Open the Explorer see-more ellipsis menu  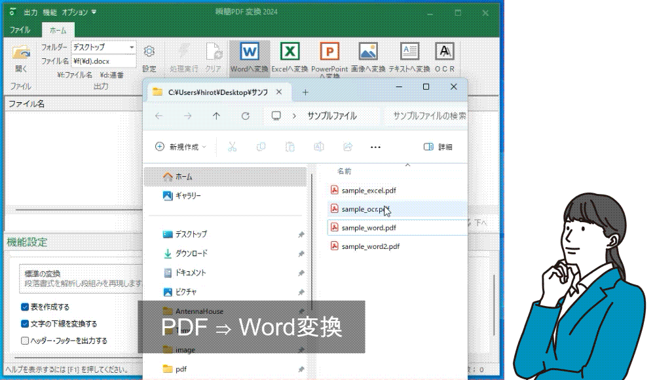(375, 147)
